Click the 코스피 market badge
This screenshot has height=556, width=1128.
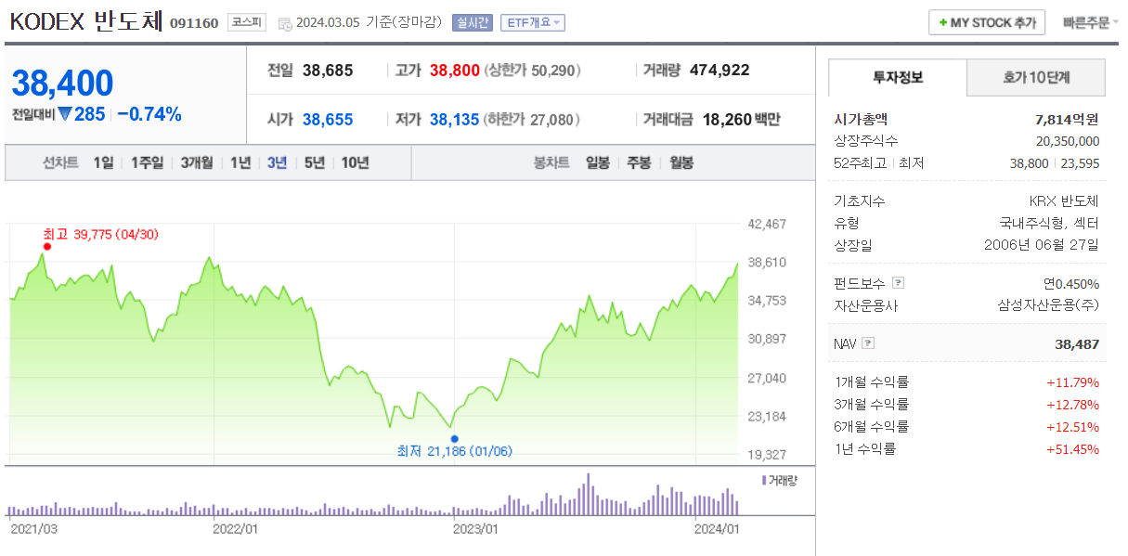[246, 22]
